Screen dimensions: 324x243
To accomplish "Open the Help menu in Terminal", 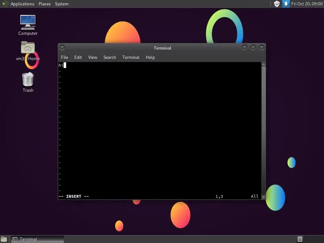I will tap(150, 58).
